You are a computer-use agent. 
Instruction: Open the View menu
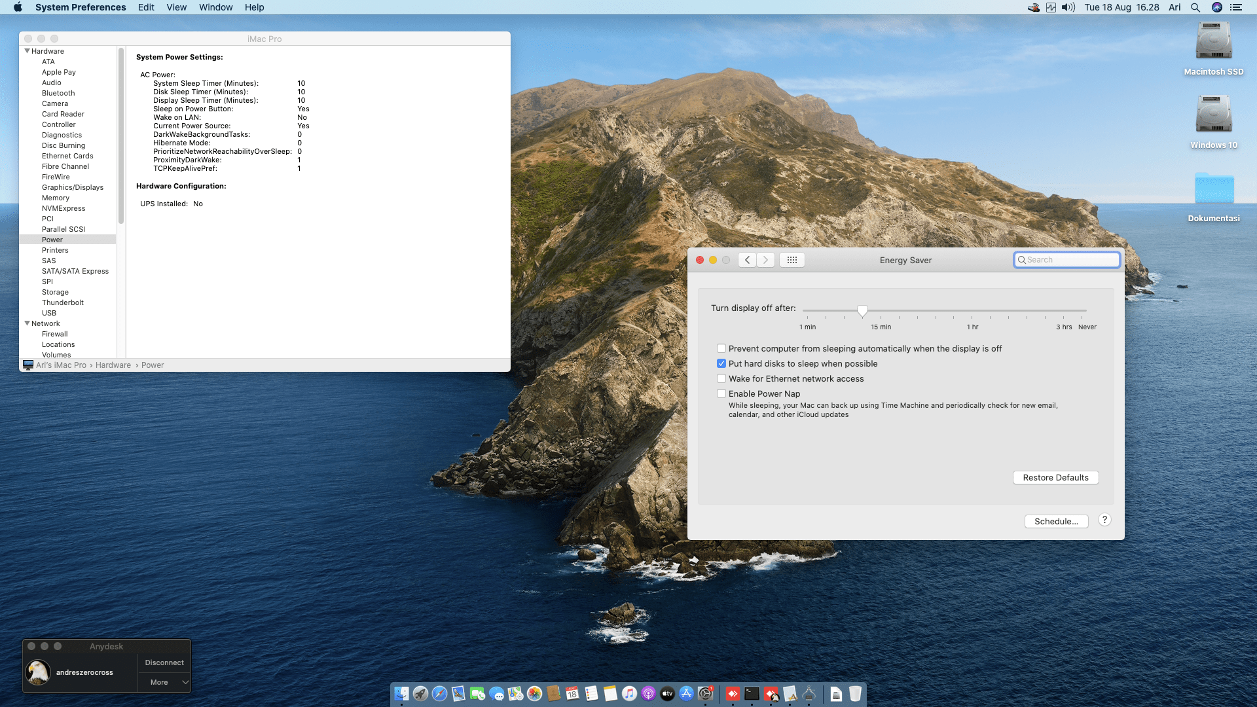point(176,7)
